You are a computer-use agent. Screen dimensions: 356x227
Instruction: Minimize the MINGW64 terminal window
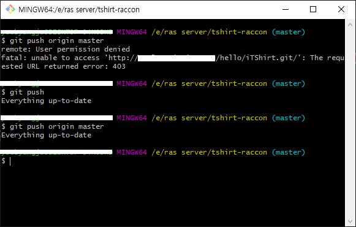[286, 9]
